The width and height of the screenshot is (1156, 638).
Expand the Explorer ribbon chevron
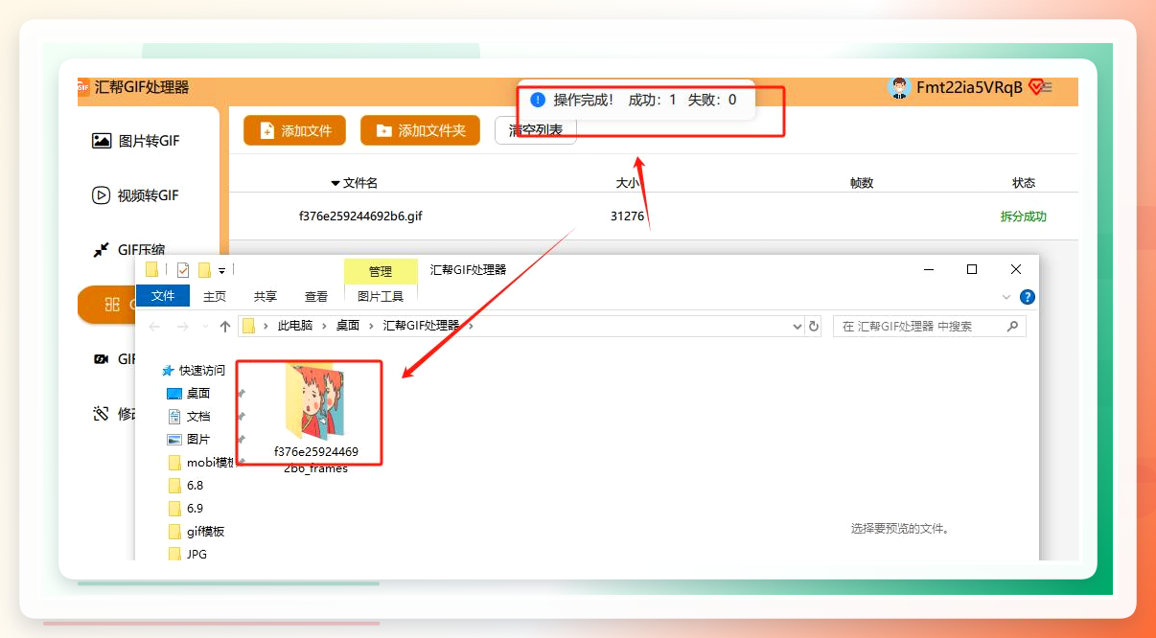[1006, 297]
